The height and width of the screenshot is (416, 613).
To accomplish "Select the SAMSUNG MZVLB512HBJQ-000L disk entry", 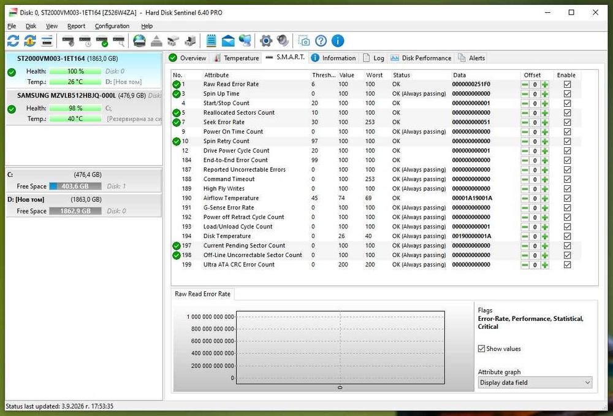I will click(x=83, y=107).
